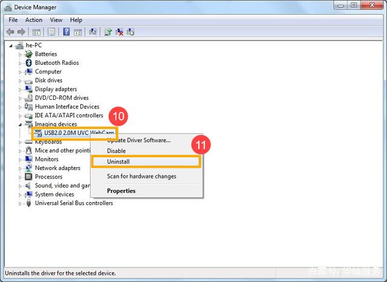Maximize the Device Manager window

tap(354, 5)
